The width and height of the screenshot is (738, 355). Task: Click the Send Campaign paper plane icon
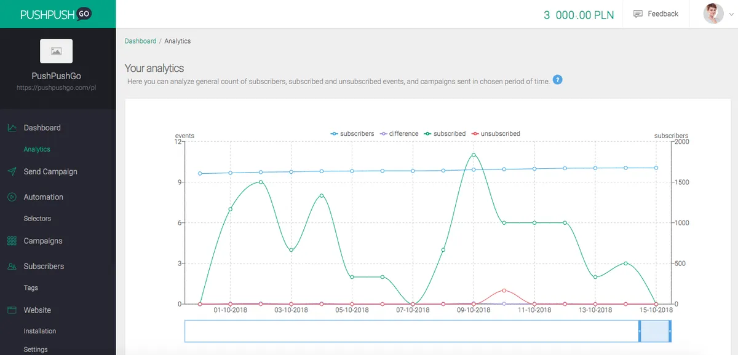(12, 172)
